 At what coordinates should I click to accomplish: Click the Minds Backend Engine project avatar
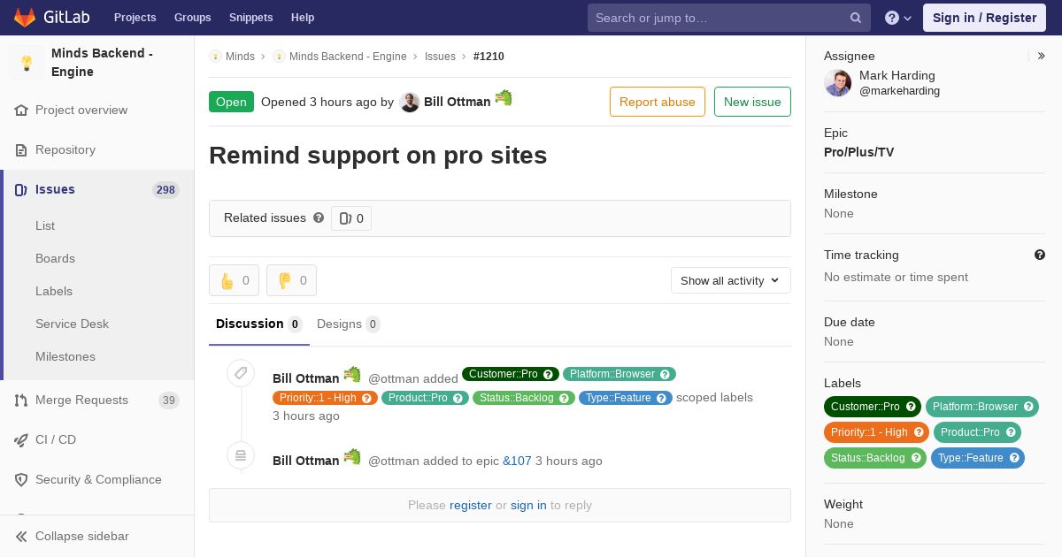coord(27,63)
